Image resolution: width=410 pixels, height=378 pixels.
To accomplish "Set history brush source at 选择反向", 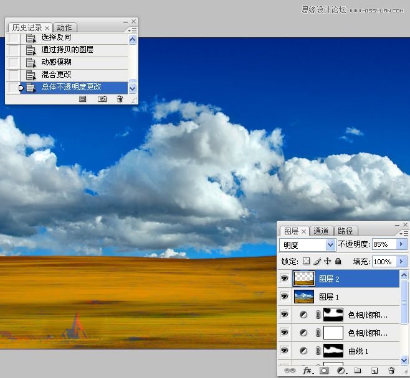I will point(13,38).
